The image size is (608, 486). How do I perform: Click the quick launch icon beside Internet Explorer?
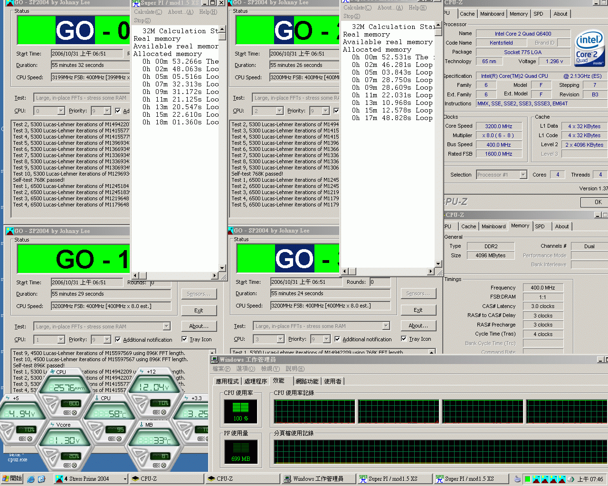coord(41,479)
